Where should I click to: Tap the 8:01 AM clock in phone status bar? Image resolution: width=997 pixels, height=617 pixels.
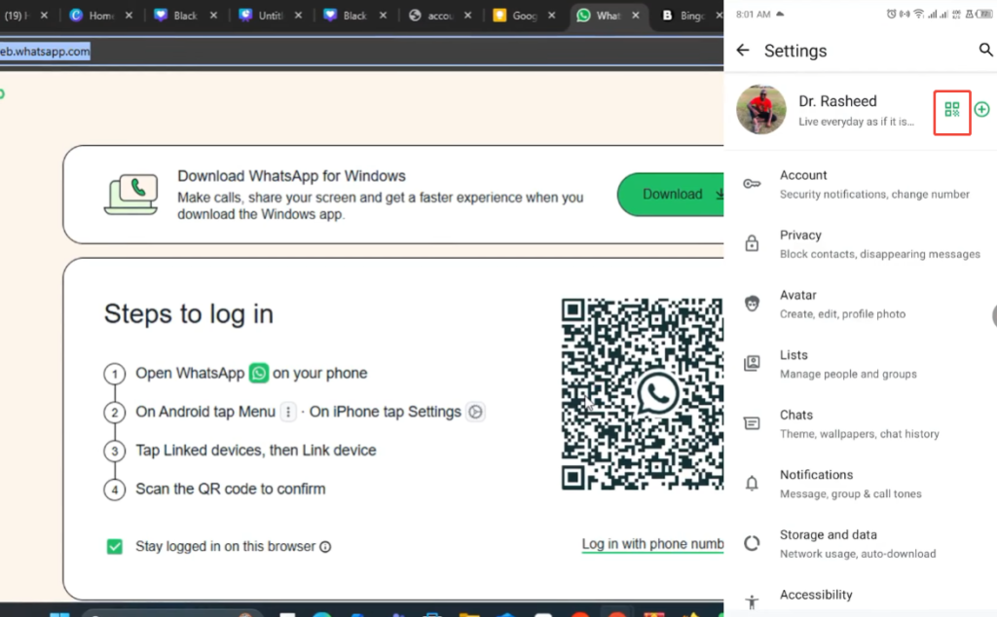coord(753,14)
